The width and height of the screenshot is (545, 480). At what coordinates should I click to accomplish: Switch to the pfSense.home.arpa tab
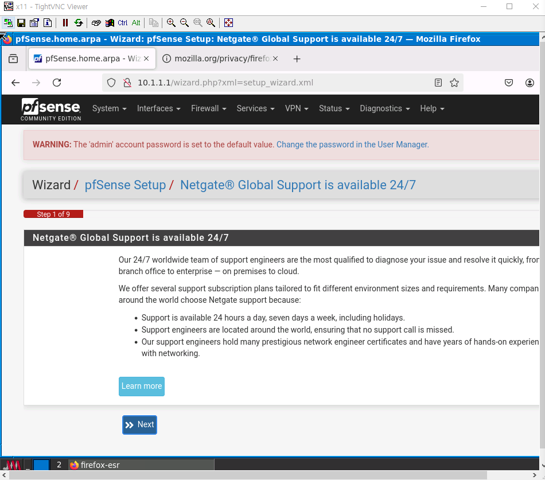(x=92, y=58)
